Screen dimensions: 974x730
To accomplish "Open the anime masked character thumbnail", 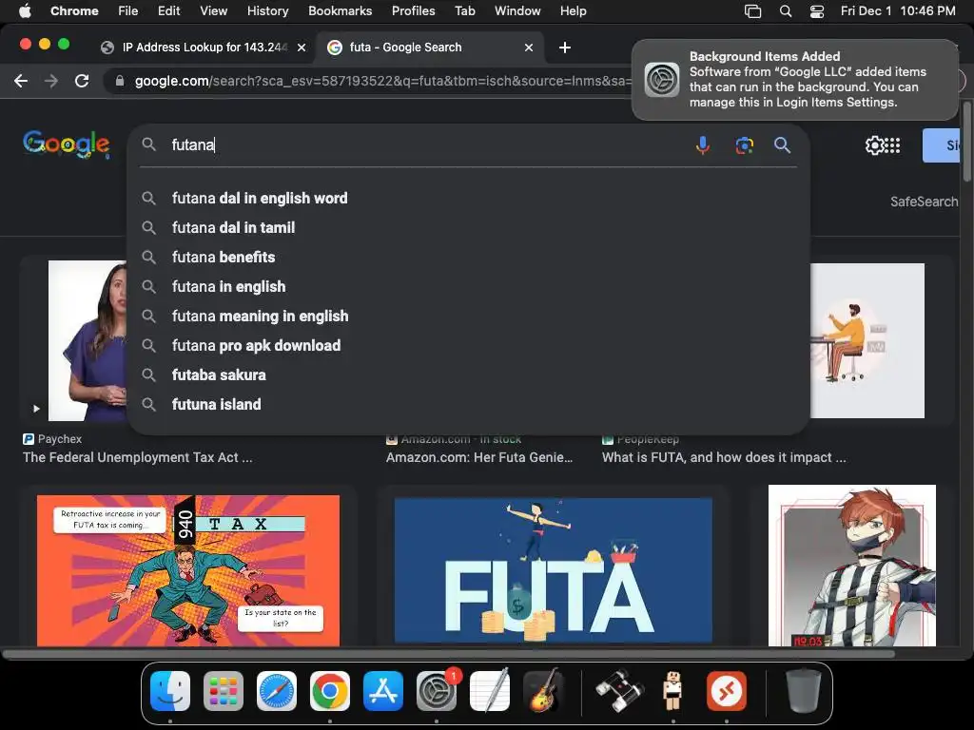I will pos(851,566).
